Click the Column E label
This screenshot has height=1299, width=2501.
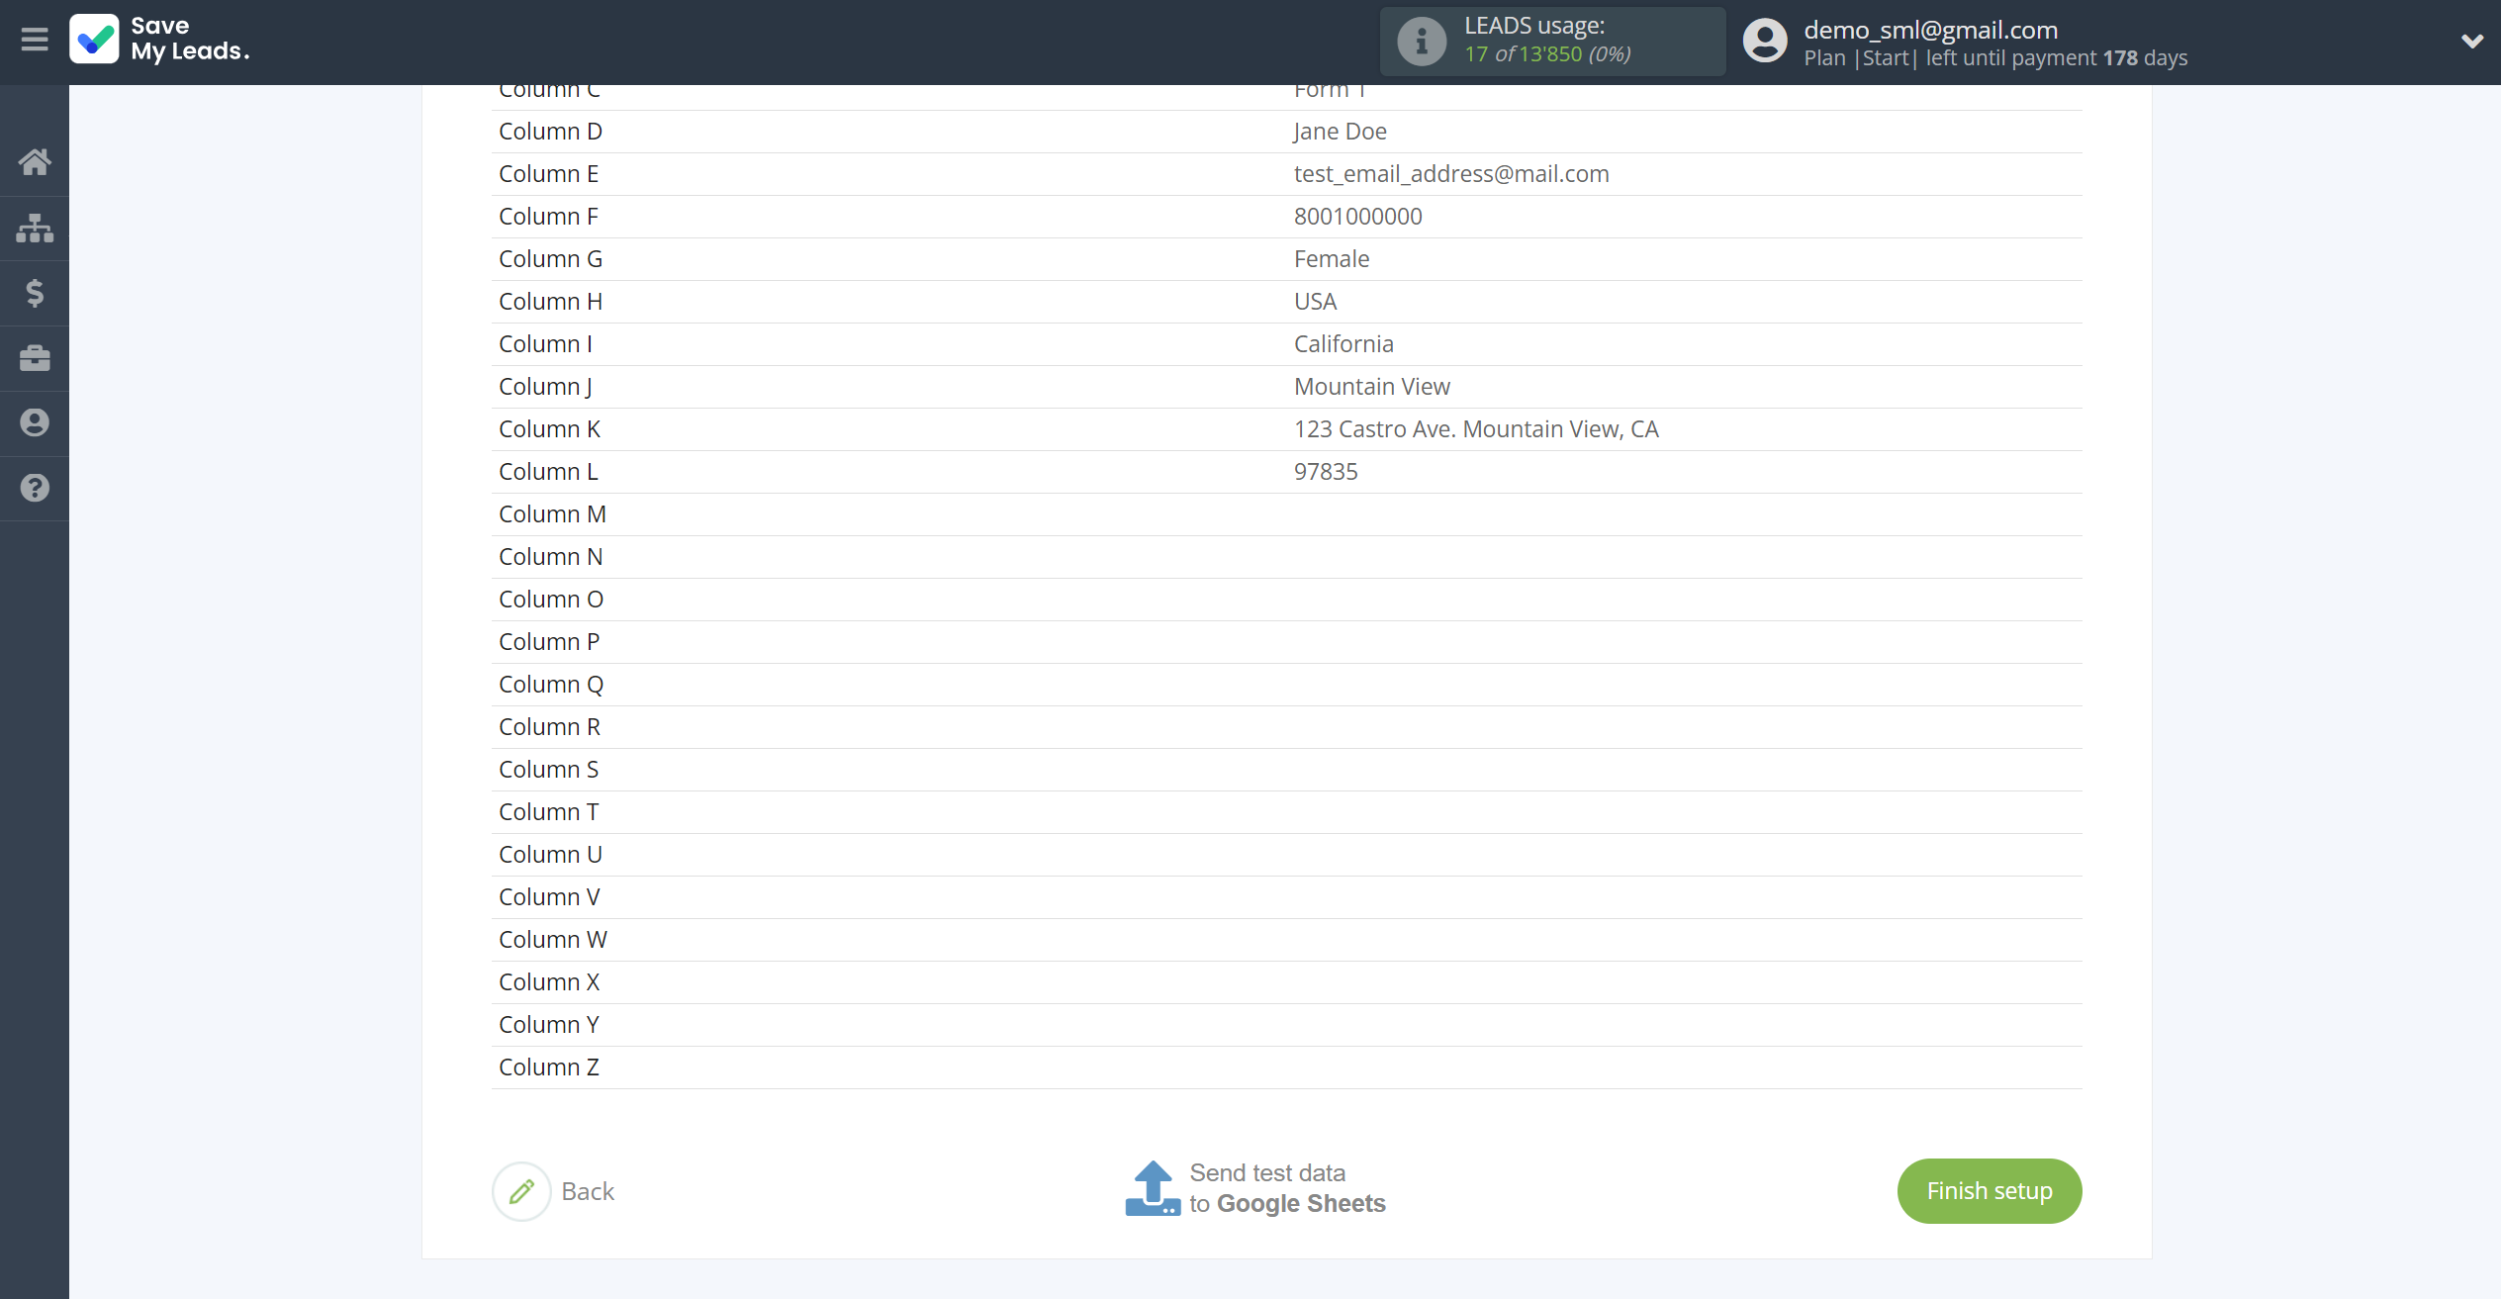click(x=548, y=174)
